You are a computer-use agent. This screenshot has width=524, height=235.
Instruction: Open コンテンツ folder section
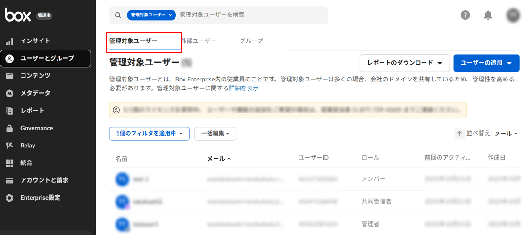(35, 76)
